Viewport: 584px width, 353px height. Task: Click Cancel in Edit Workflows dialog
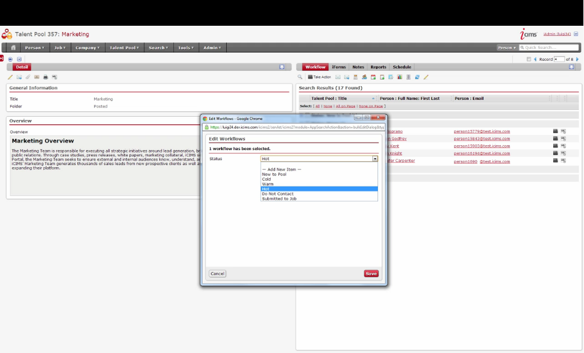tap(217, 273)
